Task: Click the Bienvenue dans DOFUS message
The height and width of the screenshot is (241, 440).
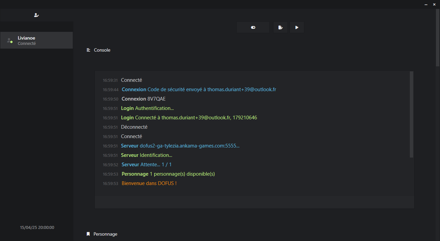Action: [149, 183]
